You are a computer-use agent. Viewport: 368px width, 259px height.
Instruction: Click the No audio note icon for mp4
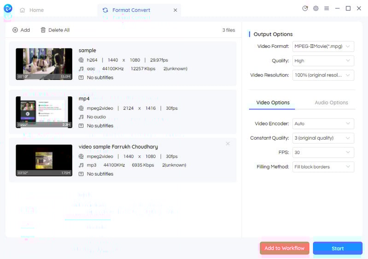(x=81, y=117)
